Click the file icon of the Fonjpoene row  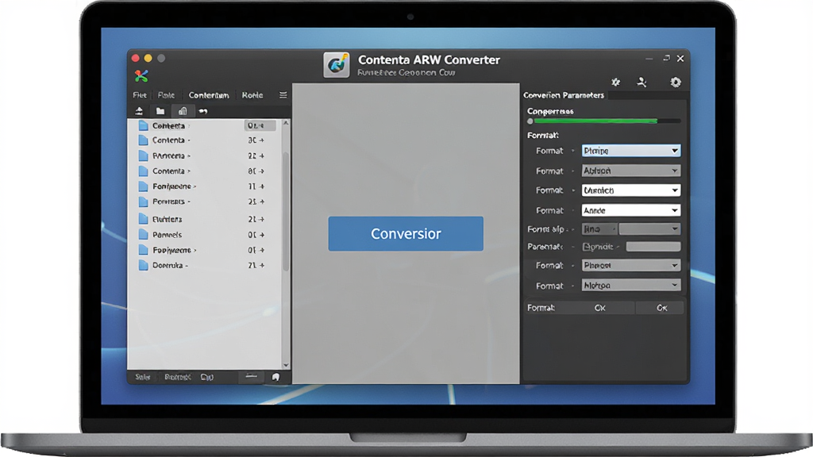coord(144,186)
